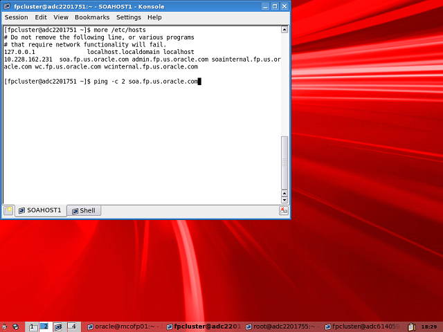
Task: Click the red start menu icon in taskbar
Action: point(5,326)
